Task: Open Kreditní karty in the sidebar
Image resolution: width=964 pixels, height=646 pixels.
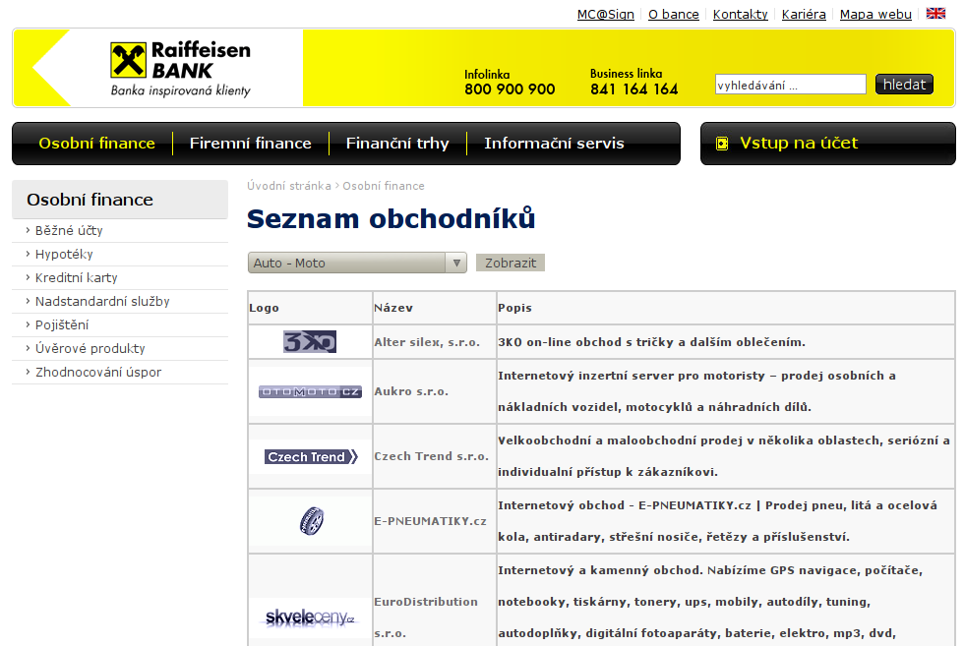Action: point(76,278)
